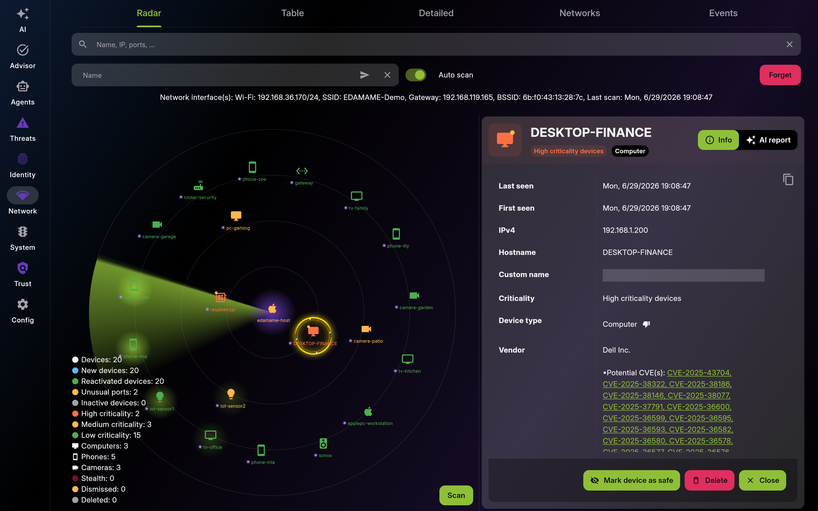The image size is (818, 511).
Task: Select router-security device on radar
Action: click(x=199, y=186)
